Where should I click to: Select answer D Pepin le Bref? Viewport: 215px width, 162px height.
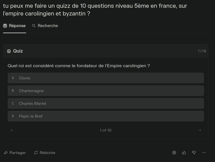click(106, 116)
